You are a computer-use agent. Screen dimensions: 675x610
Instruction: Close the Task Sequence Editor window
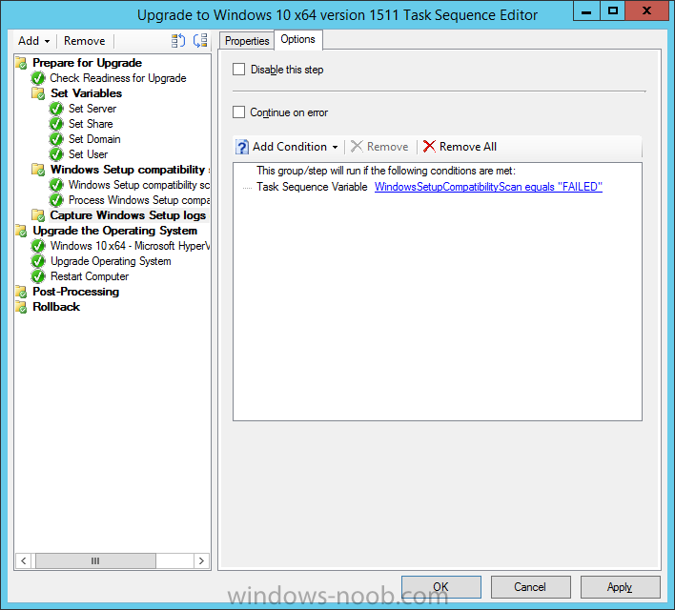coord(646,10)
